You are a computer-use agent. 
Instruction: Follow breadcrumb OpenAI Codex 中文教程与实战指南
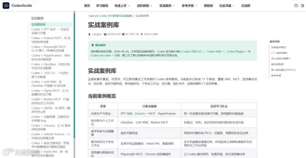tap(110, 16)
